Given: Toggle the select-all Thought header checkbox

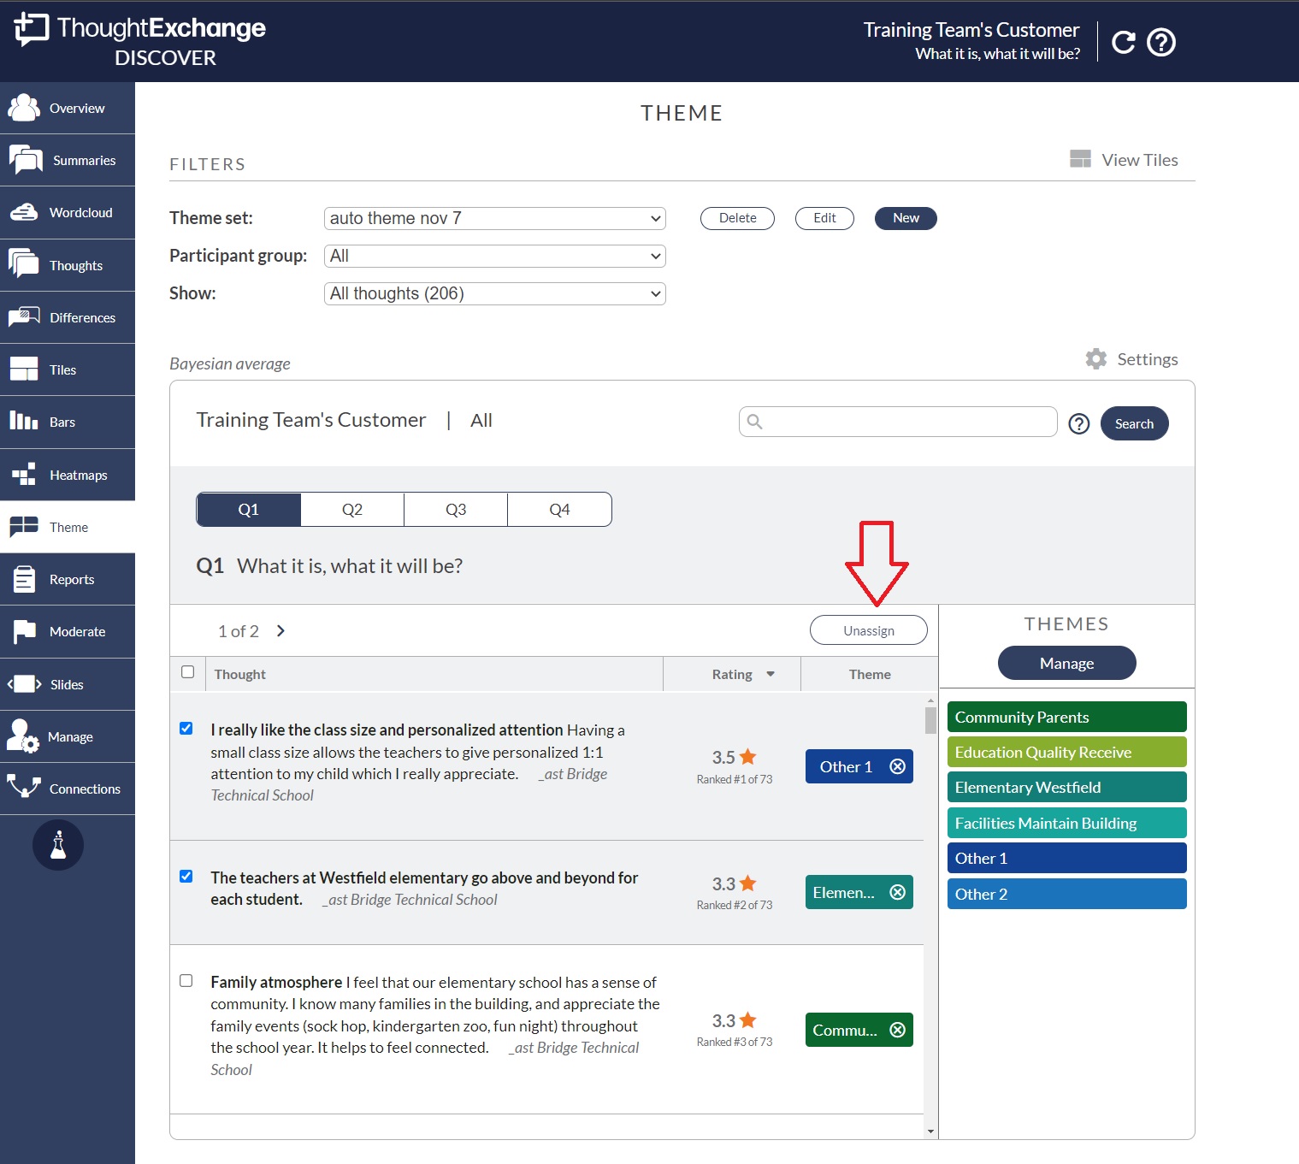Looking at the screenshot, I should coord(188,672).
